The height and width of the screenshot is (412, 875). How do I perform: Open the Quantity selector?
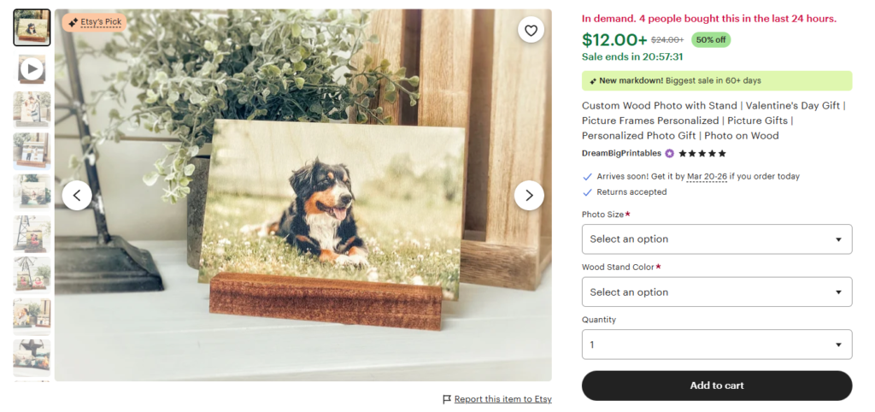pos(716,344)
